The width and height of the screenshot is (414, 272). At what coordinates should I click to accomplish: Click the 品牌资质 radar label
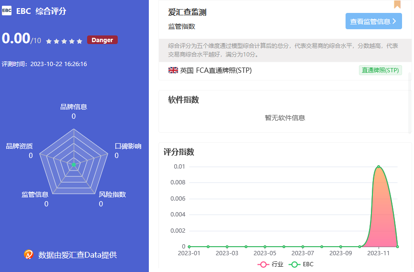[19, 146]
